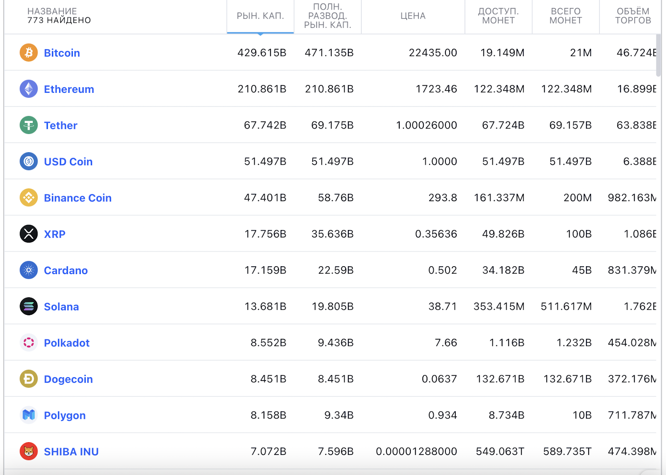666x475 pixels.
Task: Click Polkadot available coins 1.116B
Action: (x=507, y=343)
